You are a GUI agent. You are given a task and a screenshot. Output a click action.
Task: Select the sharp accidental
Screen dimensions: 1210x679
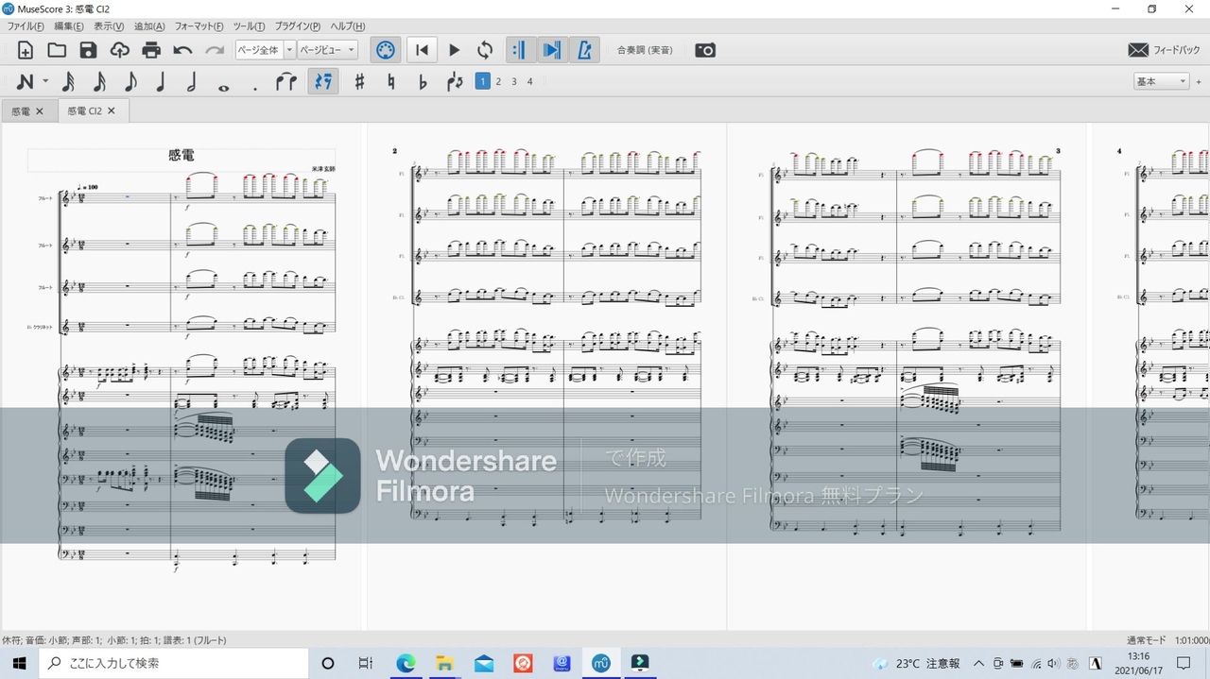[x=359, y=82]
